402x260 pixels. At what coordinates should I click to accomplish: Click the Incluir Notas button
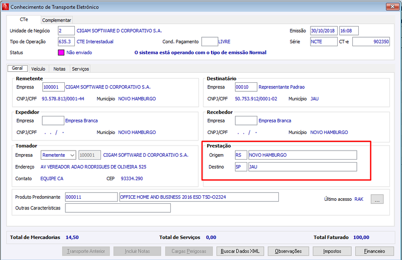[137, 251]
